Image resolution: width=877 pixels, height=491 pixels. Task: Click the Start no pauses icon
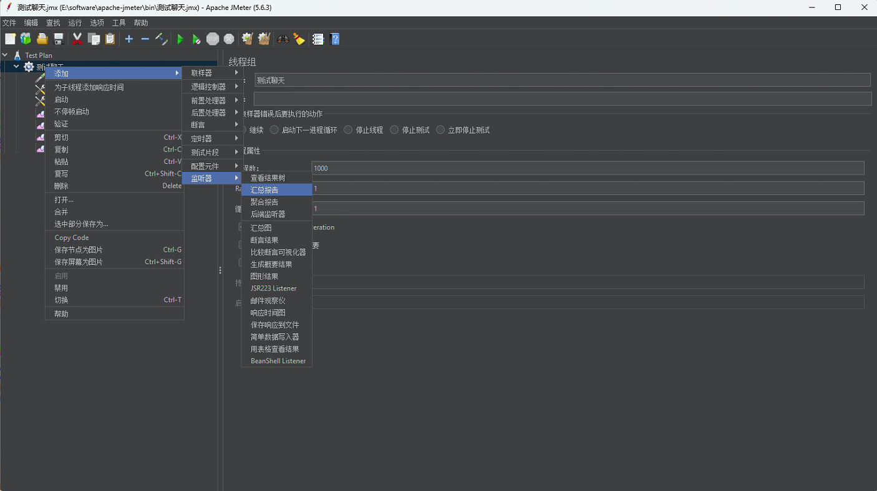pyautogui.click(x=196, y=39)
